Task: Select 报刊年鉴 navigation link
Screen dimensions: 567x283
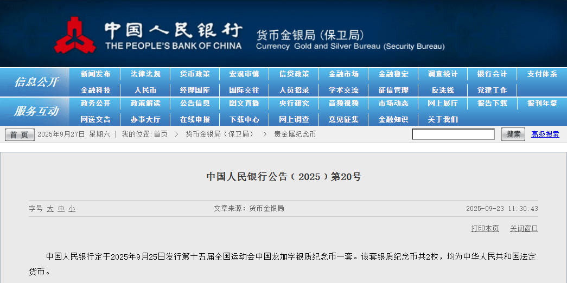Action: click(x=542, y=104)
